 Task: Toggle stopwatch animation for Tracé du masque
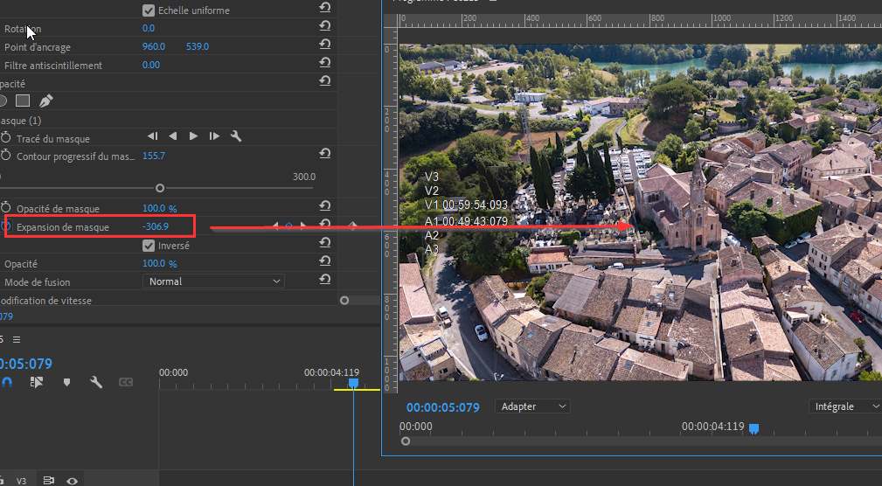point(6,138)
